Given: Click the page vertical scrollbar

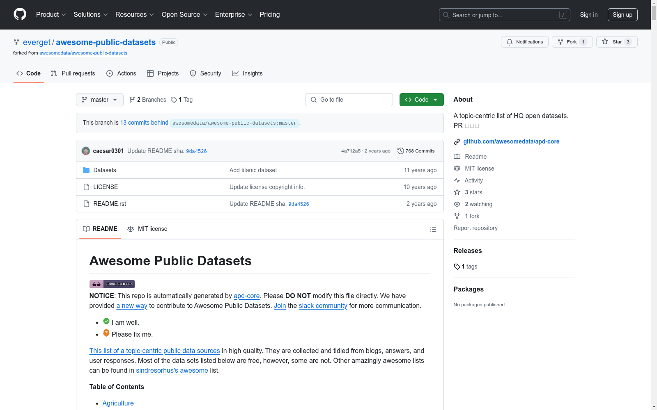Looking at the screenshot, I should [654, 205].
